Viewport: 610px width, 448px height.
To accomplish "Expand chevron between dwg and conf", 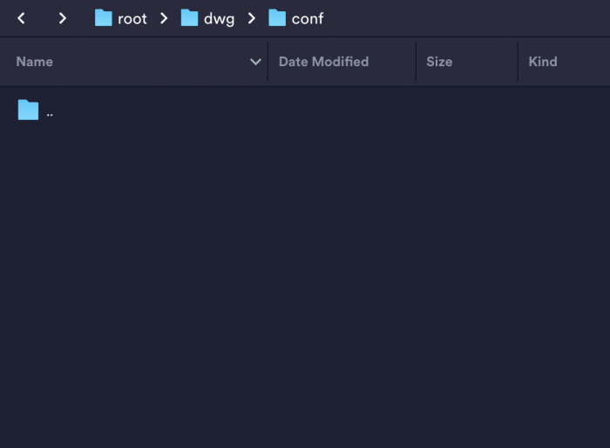I will coord(251,18).
